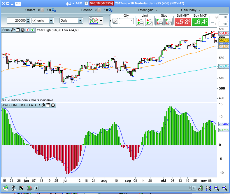This screenshot has height=194, width=230.
Task: Click the 7,5402 blue oscillator value label
Action: click(224, 124)
